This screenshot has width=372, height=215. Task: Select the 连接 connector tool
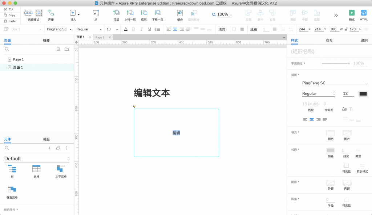point(51,13)
